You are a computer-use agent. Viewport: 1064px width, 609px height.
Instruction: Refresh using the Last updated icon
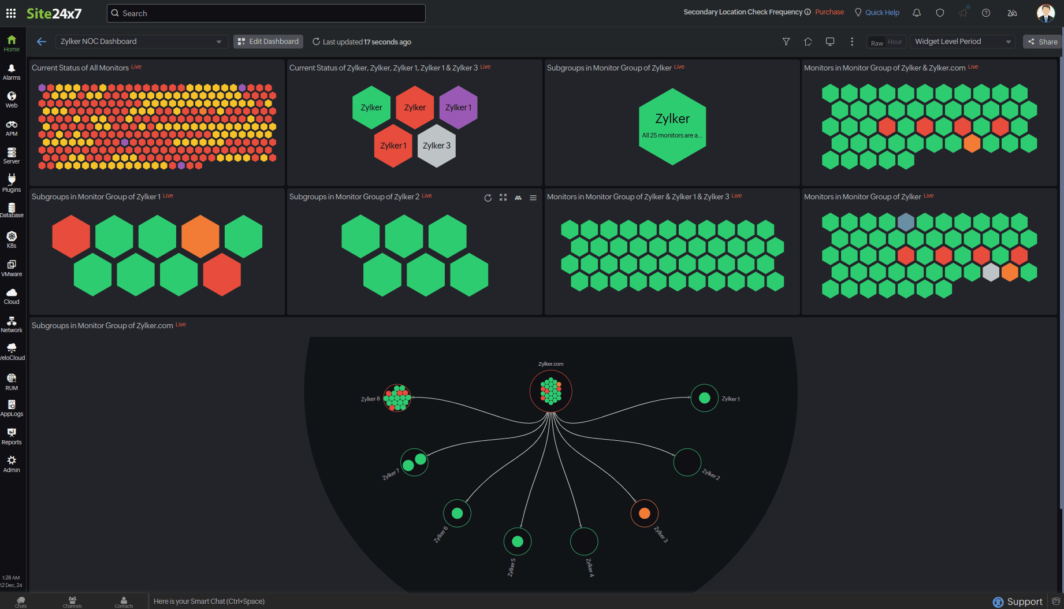316,42
